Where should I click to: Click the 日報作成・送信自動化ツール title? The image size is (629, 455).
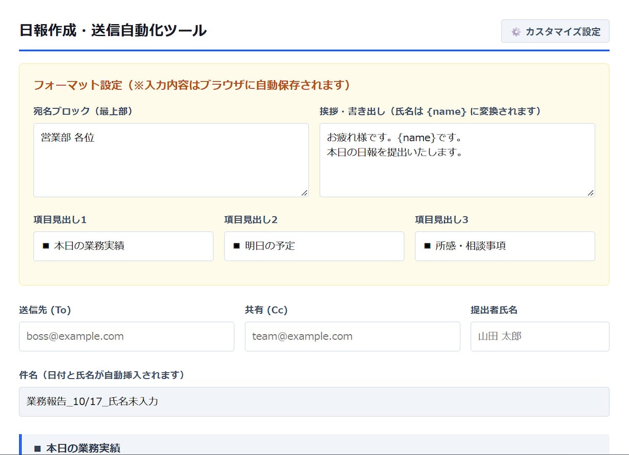(113, 31)
